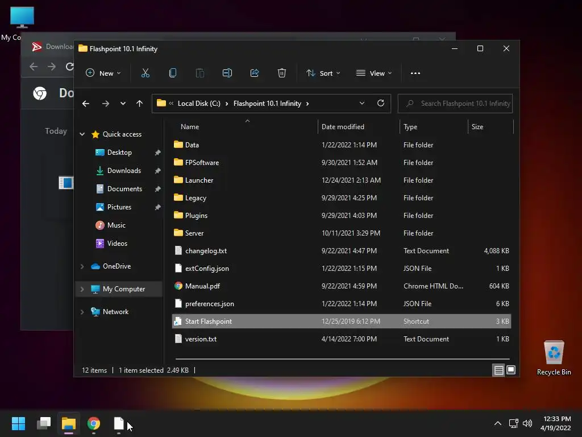Click the Paste clipboard icon
This screenshot has width=582, height=437.
[x=199, y=73]
